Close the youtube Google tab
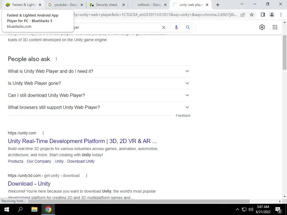The width and height of the screenshot is (287, 215). (x=82, y=5)
